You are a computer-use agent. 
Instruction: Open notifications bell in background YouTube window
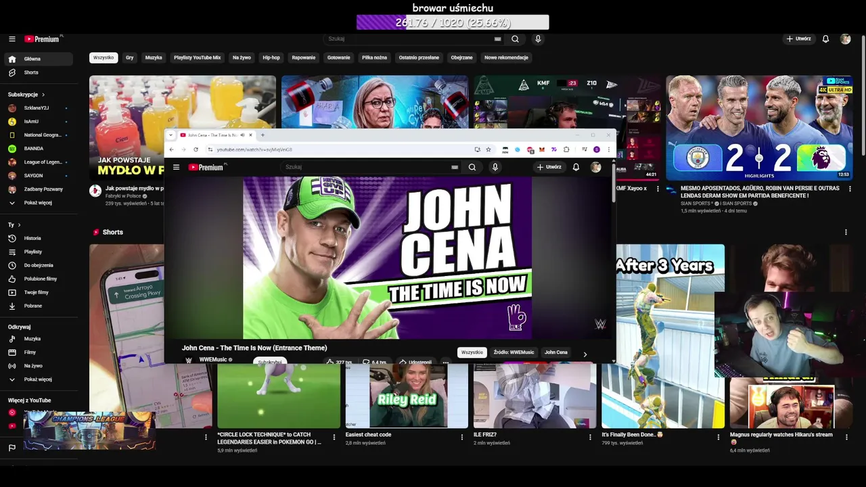[x=825, y=39]
